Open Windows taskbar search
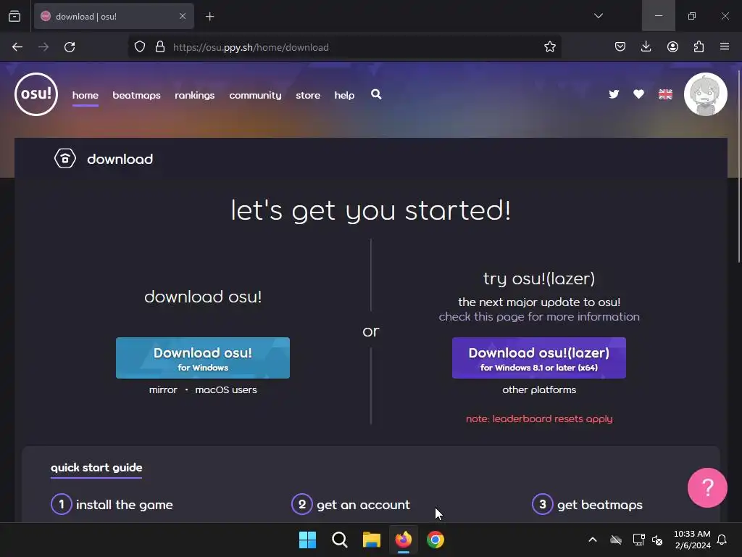 [339, 540]
